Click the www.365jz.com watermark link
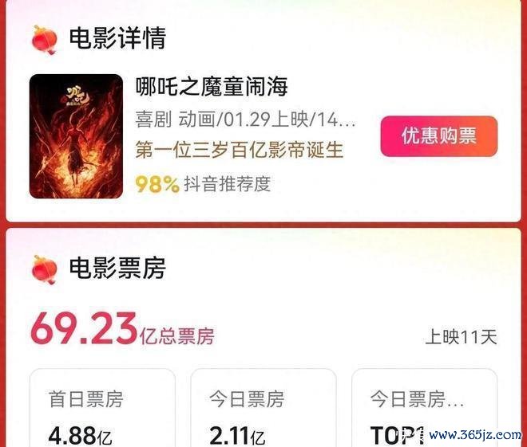Image resolution: width=527 pixels, height=447 pixels. (474, 435)
